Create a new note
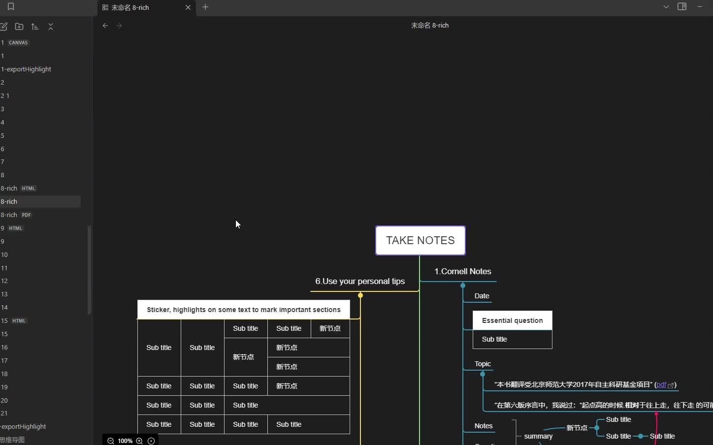This screenshot has height=445, width=713. tap(4, 27)
